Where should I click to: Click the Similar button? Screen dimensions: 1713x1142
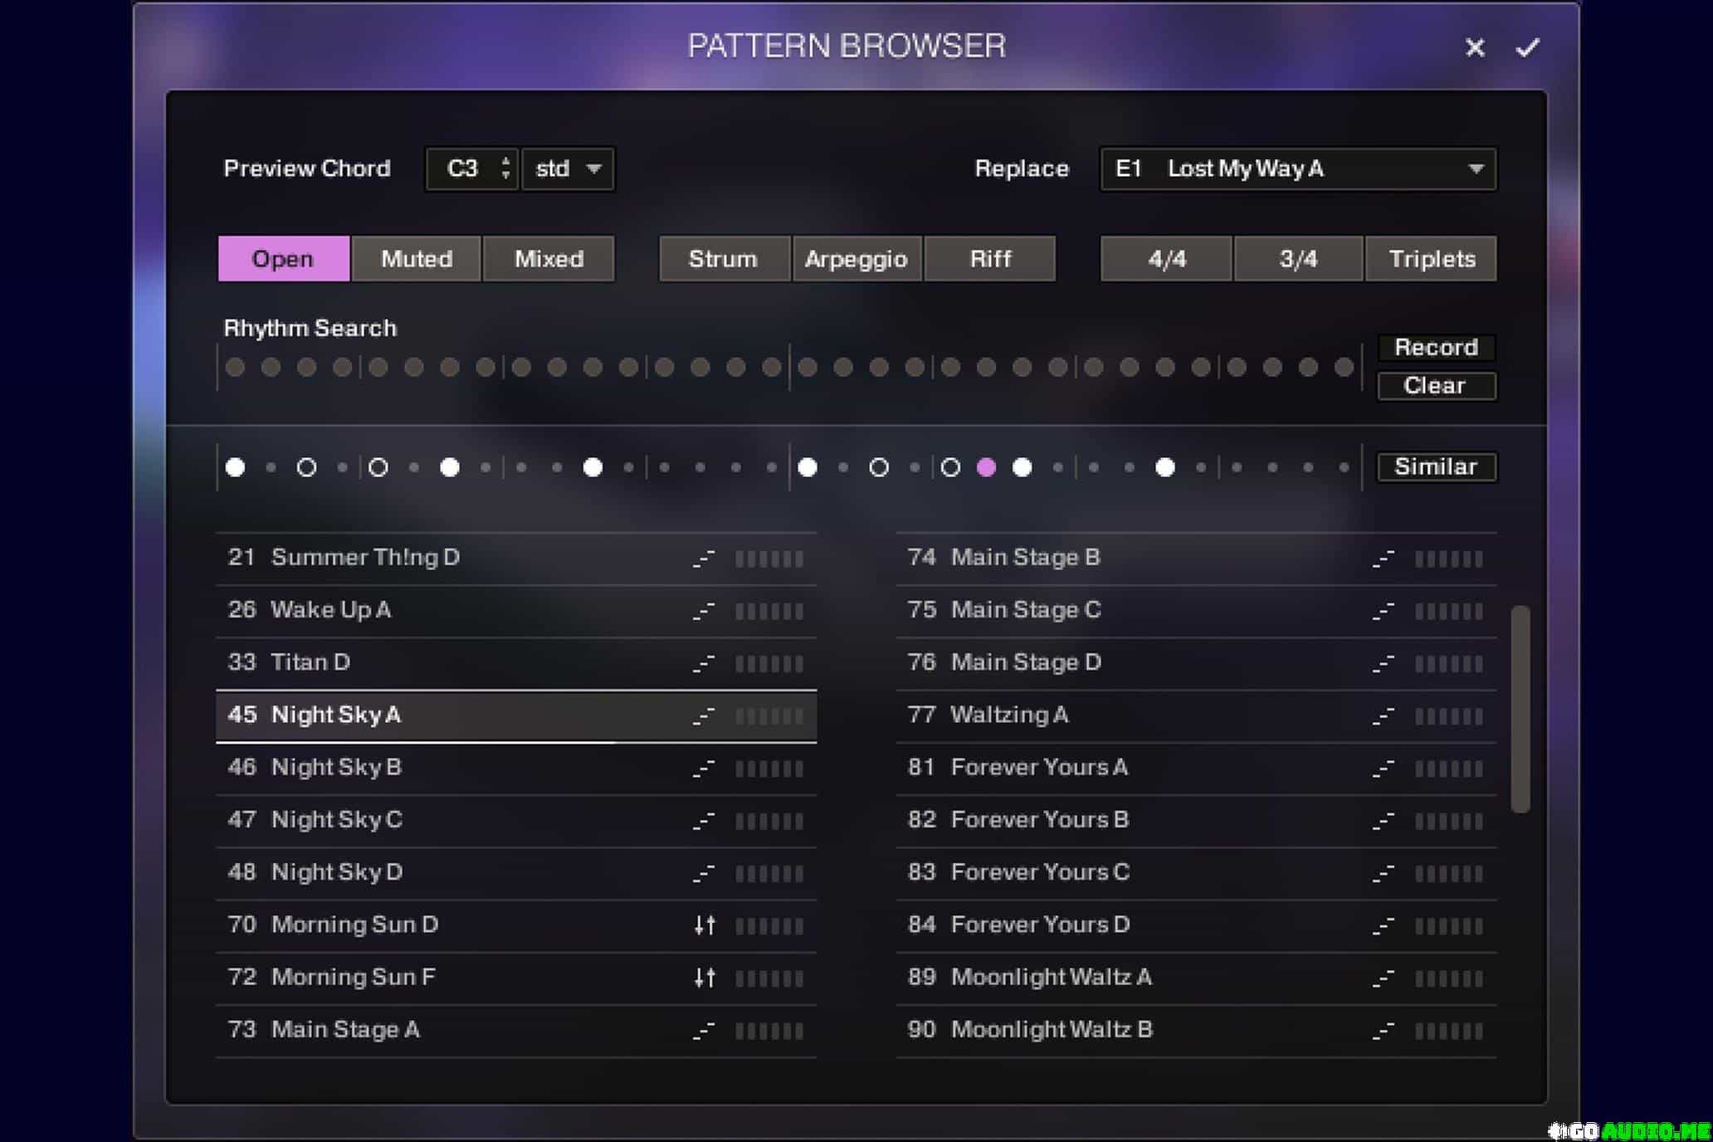point(1436,466)
